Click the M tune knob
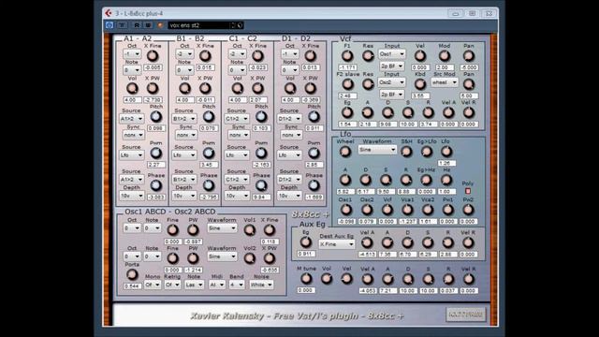599x337 pixels. click(x=306, y=279)
